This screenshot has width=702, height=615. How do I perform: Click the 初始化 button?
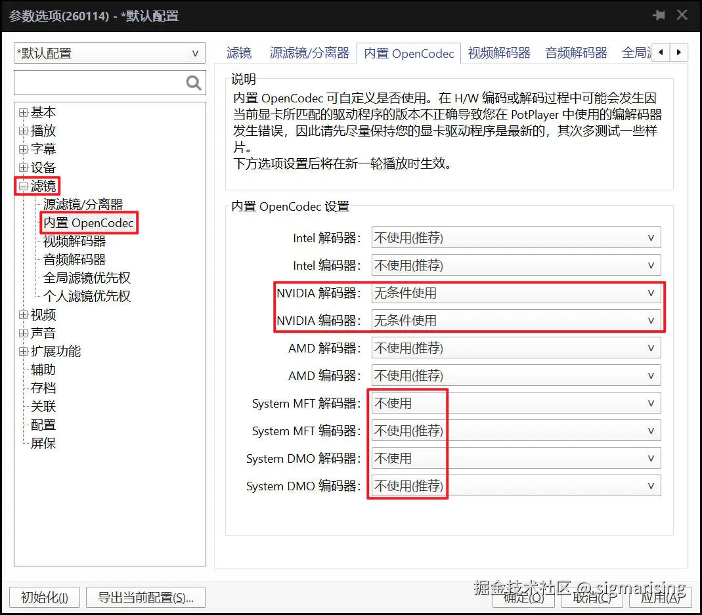tap(44, 597)
